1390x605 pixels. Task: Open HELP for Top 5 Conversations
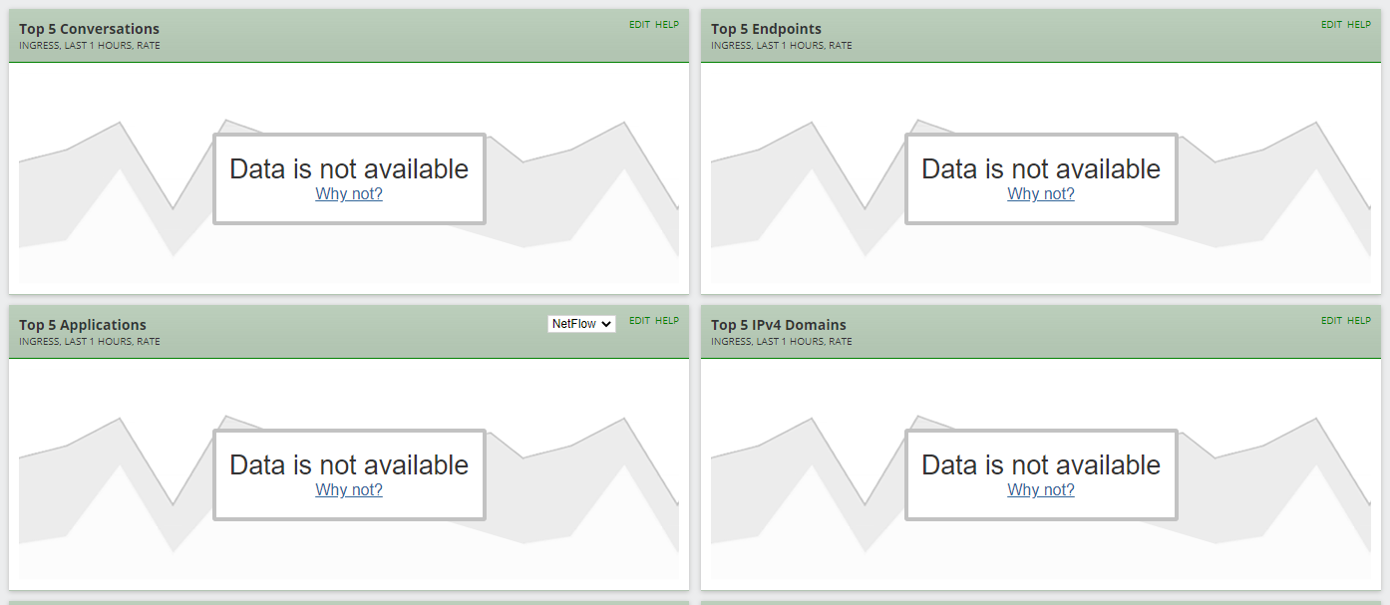667,24
